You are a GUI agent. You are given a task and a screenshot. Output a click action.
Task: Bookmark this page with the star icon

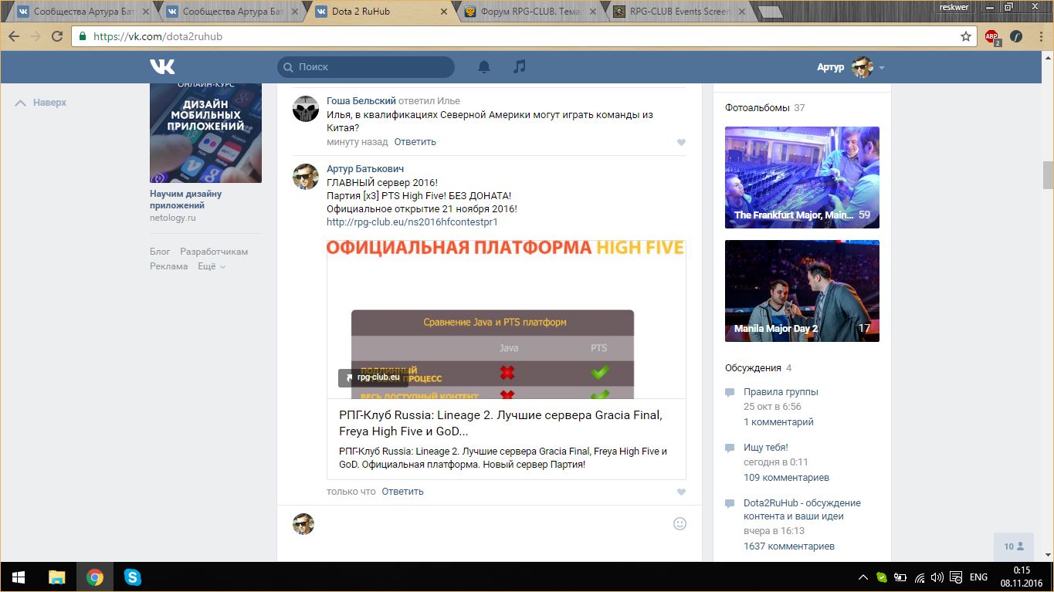coord(965,36)
